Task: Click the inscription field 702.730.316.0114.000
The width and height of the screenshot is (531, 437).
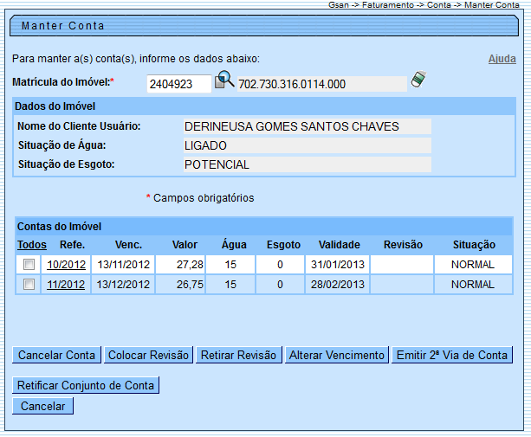Action: [x=321, y=84]
